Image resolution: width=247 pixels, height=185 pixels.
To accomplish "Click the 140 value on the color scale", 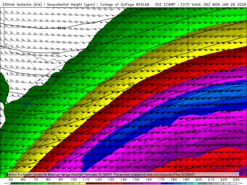I will tap(124, 179).
